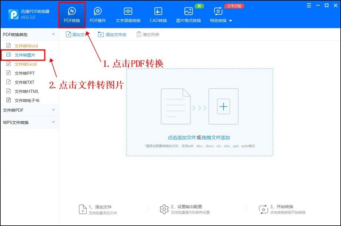Select the PDF转换 module icon
Screen dimensions: 341x226
tap(72, 13)
